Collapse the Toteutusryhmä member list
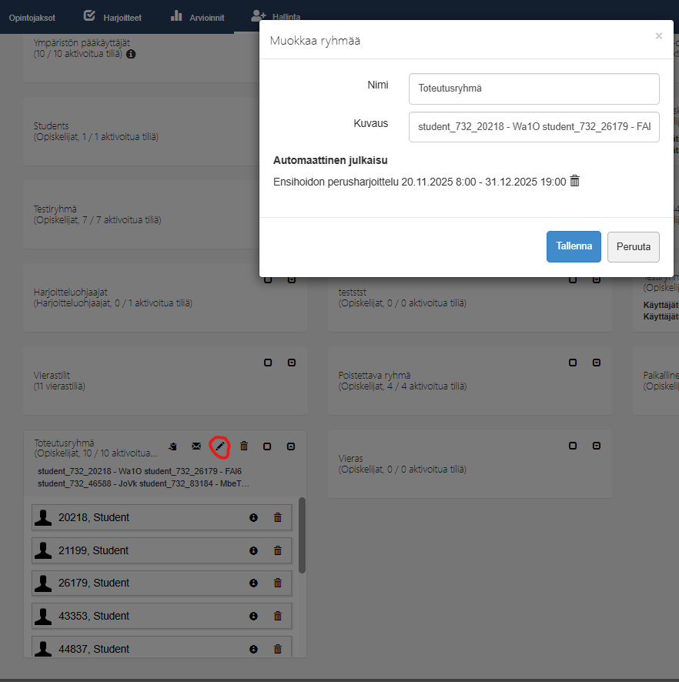Image resolution: width=679 pixels, height=682 pixels. point(292,446)
